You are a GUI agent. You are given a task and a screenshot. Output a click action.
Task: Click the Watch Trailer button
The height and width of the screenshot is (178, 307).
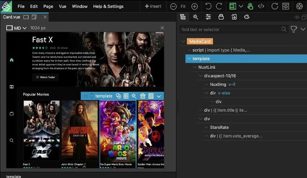46,77
